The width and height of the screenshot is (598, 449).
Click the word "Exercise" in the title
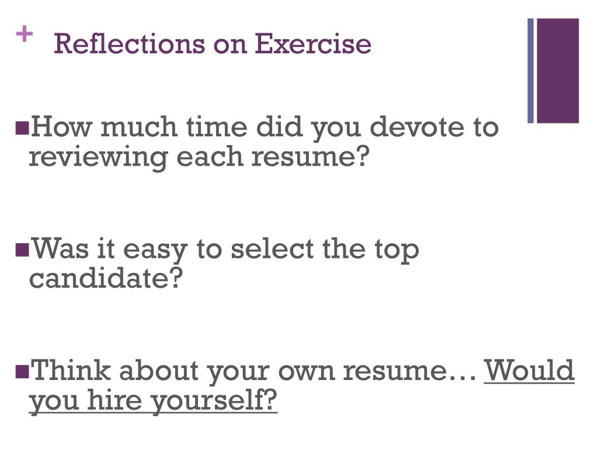[313, 43]
